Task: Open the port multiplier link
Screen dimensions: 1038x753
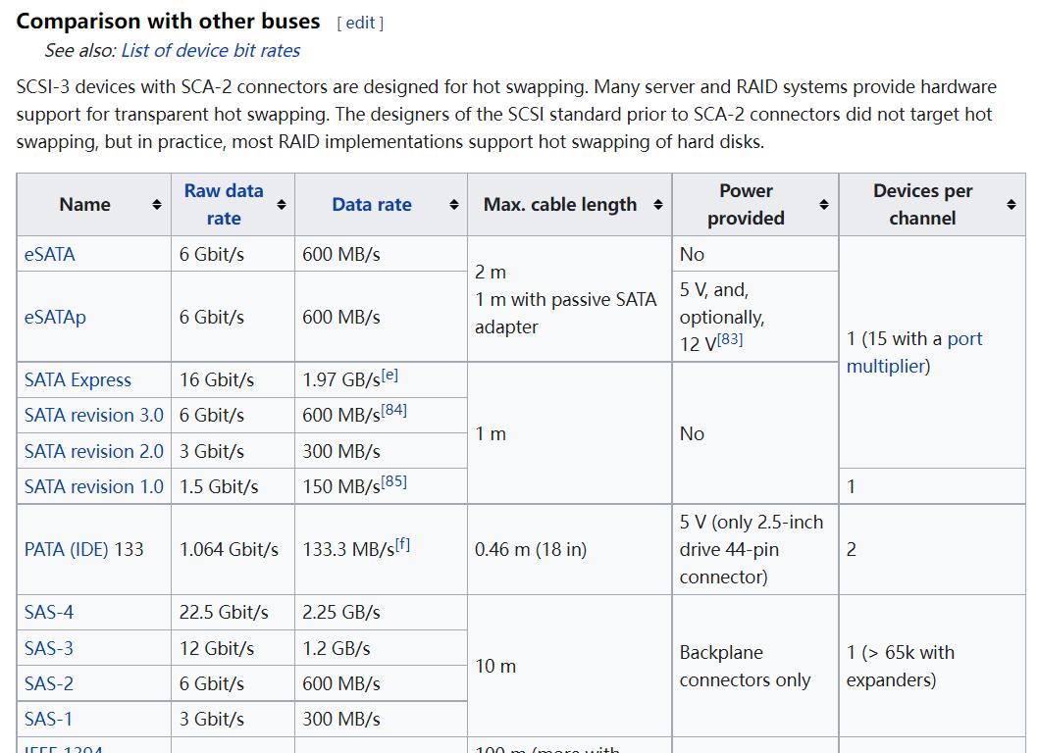Action: (x=913, y=352)
